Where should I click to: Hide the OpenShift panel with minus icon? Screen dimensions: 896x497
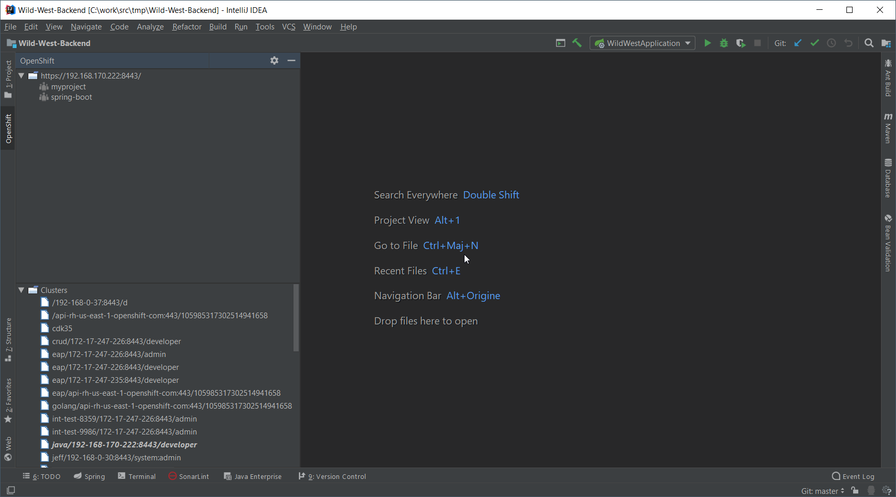(x=291, y=60)
